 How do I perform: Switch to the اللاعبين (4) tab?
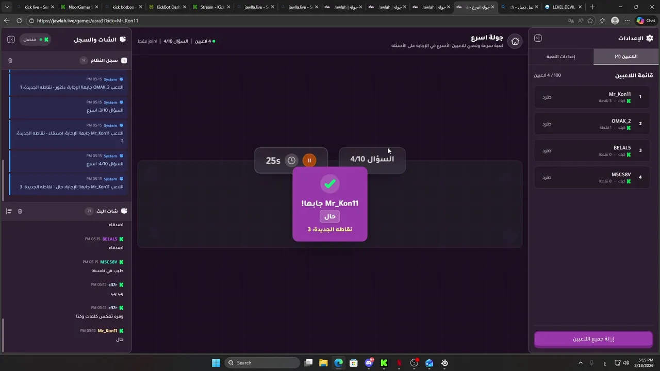tap(626, 57)
